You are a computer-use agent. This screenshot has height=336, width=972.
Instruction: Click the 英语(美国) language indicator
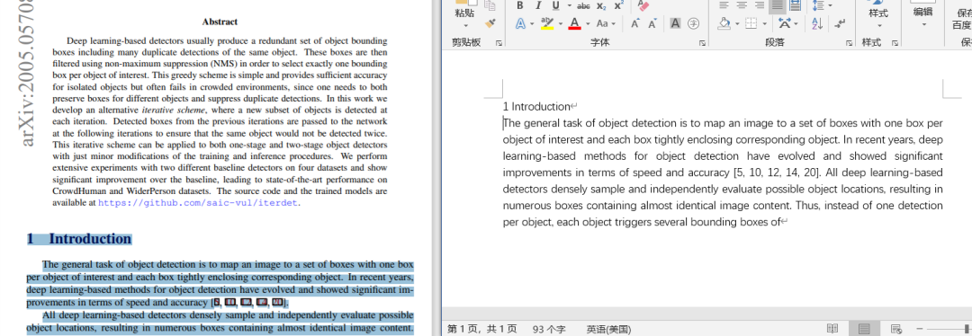[x=608, y=329]
